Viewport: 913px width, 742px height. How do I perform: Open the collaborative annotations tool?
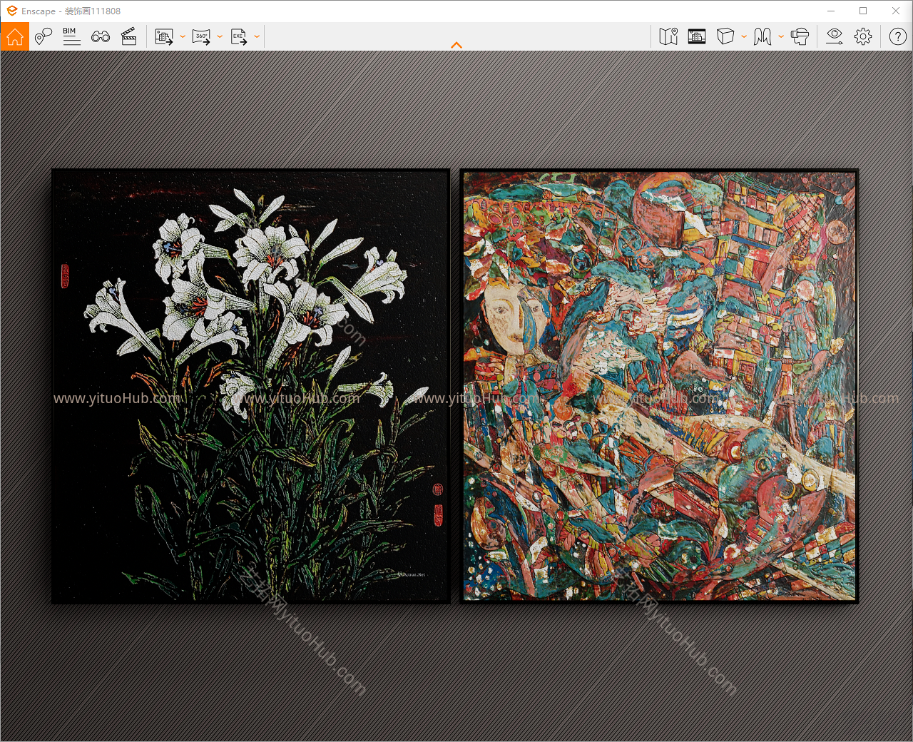point(44,36)
